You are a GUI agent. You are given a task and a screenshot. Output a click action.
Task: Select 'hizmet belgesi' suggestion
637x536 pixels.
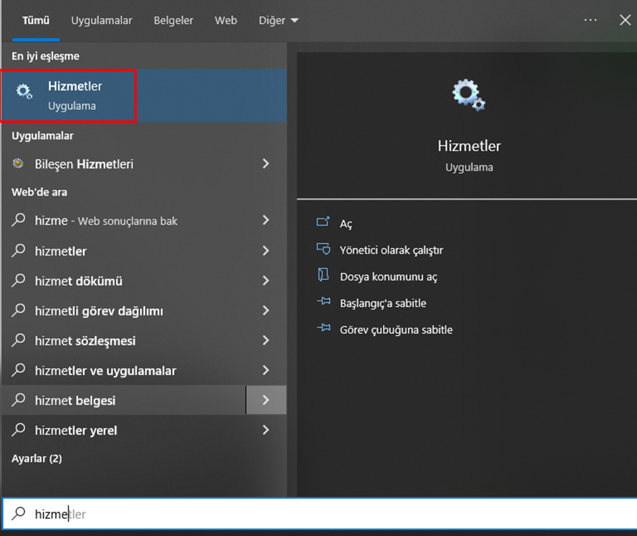123,400
